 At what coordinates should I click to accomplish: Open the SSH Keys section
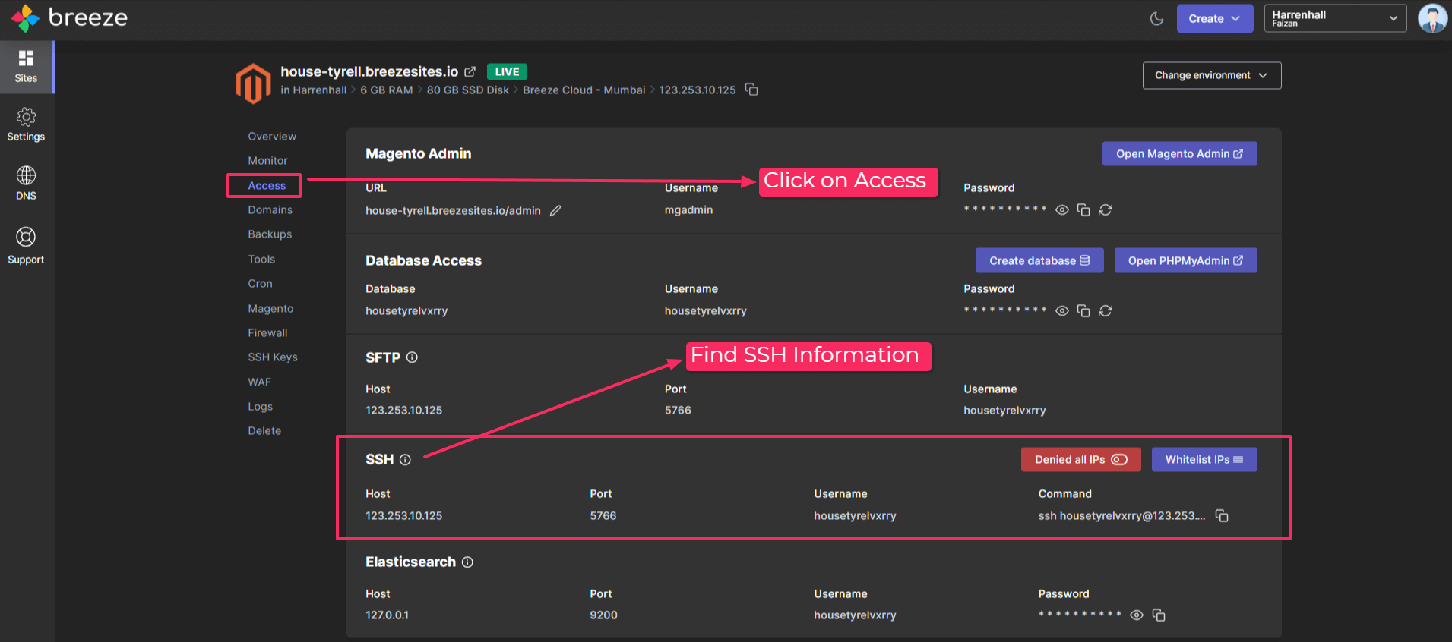point(273,357)
